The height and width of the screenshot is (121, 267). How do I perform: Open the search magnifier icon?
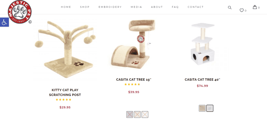230,8
